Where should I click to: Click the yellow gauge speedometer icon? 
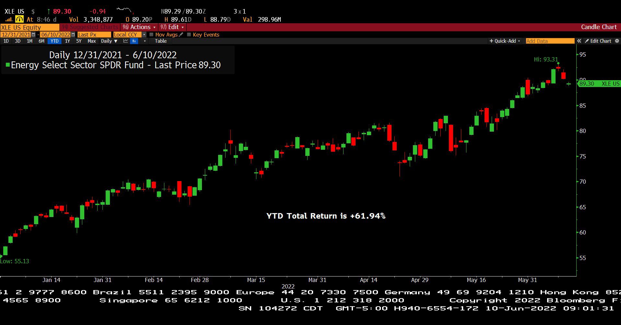[19, 19]
